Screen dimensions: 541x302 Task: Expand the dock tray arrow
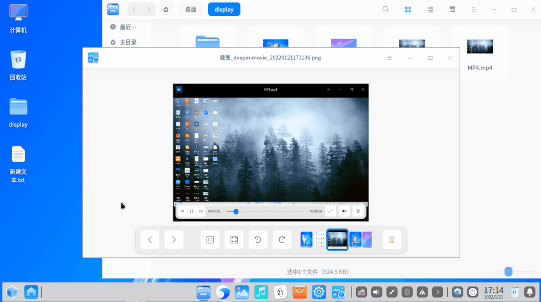coord(438,292)
